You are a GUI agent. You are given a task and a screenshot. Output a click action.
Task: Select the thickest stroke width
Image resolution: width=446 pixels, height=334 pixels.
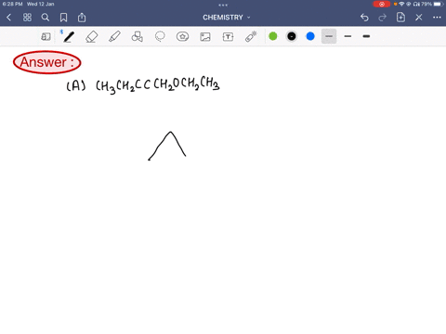(366, 36)
